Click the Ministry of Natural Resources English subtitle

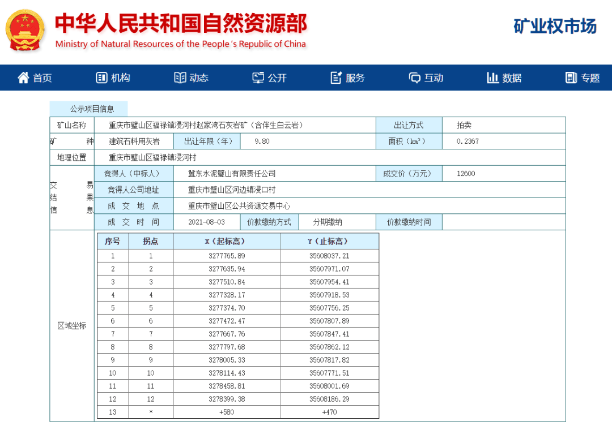[x=181, y=44]
